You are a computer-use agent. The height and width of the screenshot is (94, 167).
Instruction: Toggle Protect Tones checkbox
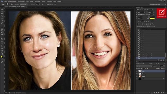click(46, 4)
